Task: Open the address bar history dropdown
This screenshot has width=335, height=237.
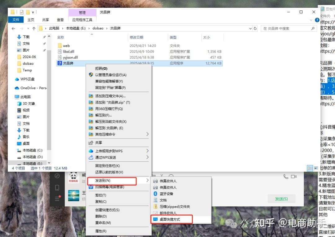Action: (x=250, y=29)
